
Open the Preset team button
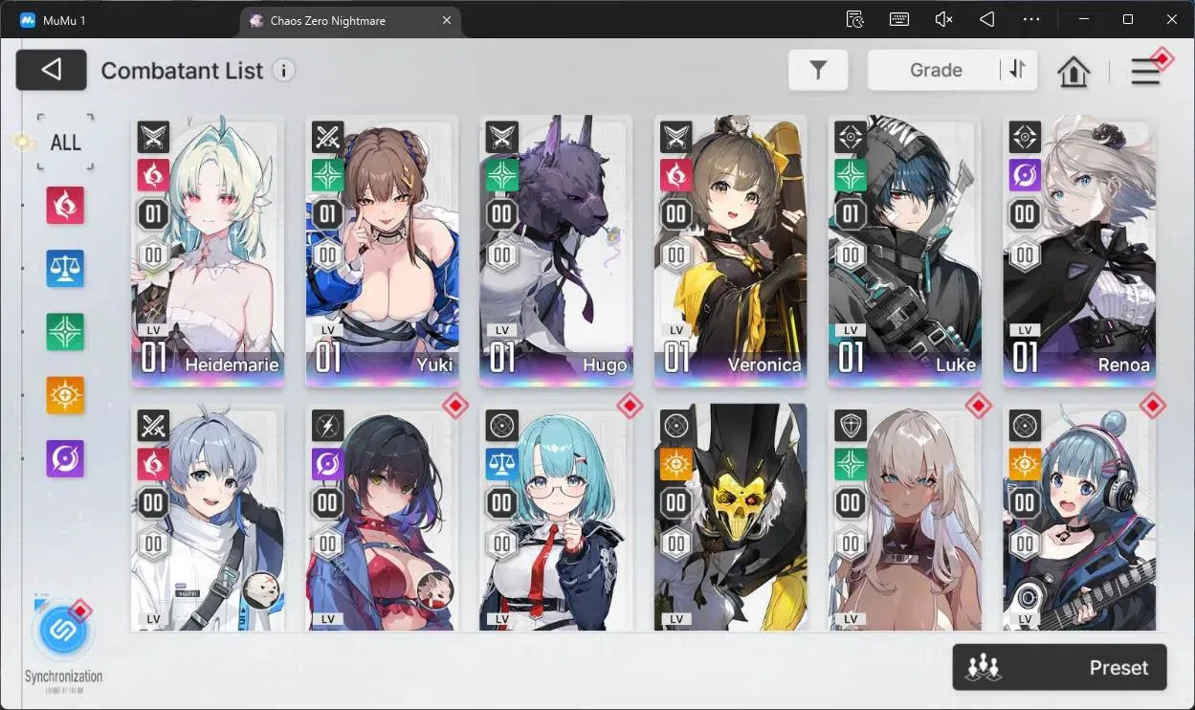click(x=1059, y=667)
